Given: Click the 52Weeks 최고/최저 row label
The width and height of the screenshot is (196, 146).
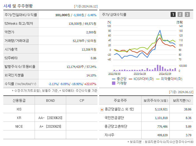Looking at the screenshot, I should tap(19, 24).
